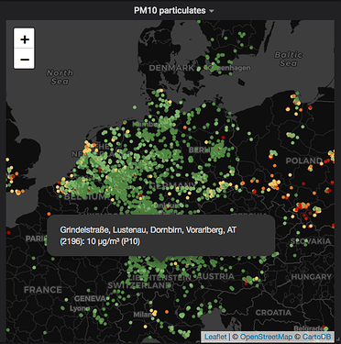Zoom out with the minus button

[25, 59]
